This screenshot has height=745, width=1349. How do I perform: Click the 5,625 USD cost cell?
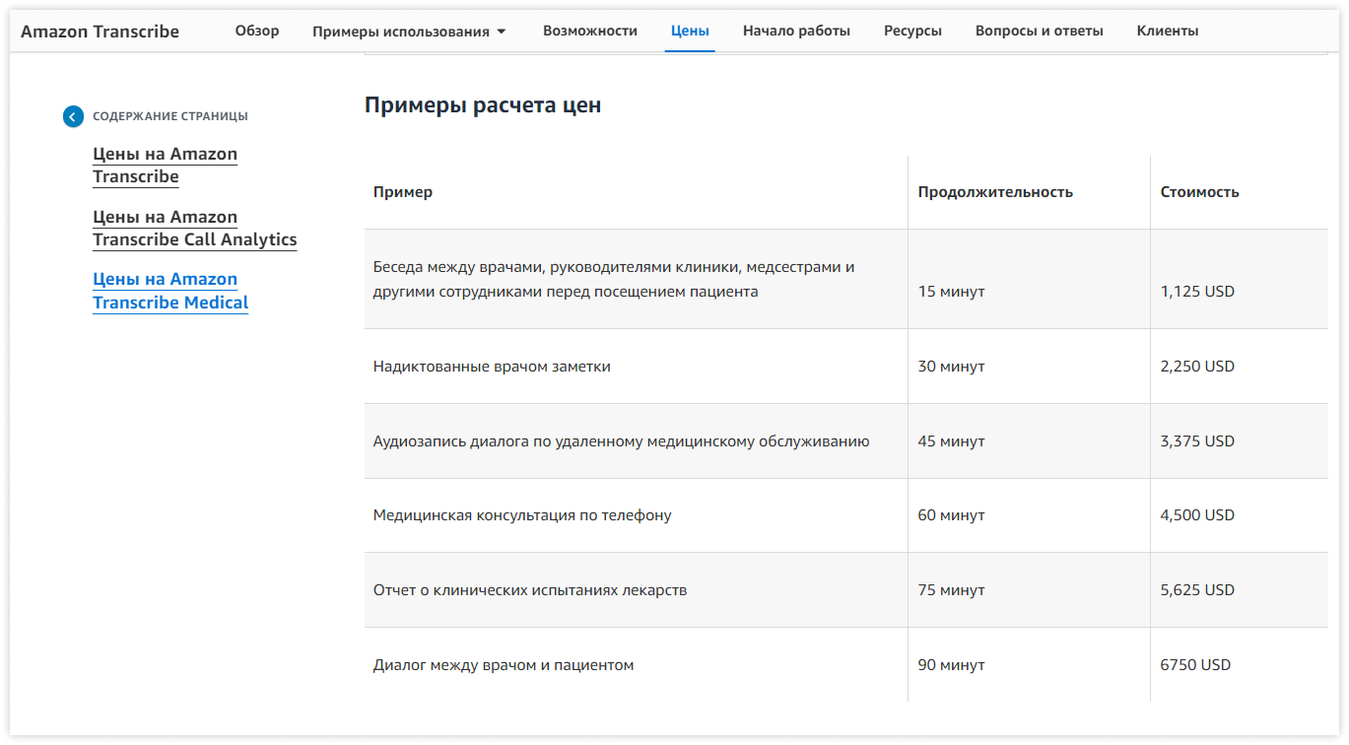click(x=1240, y=590)
